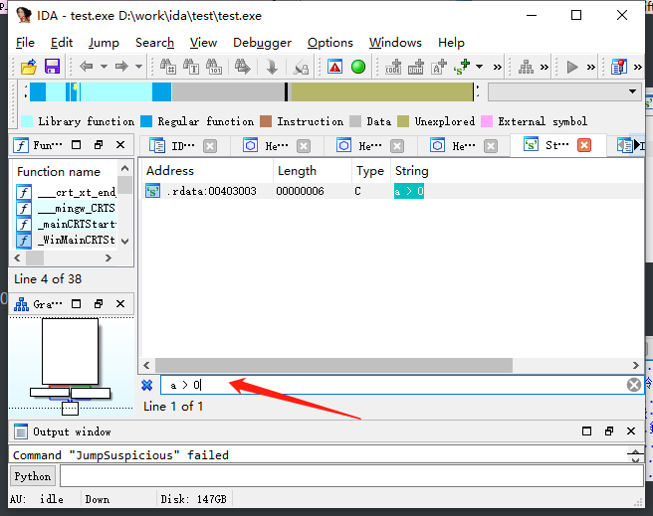This screenshot has width=653, height=516.
Task: Show more tabs with the arrow
Action: [x=637, y=145]
